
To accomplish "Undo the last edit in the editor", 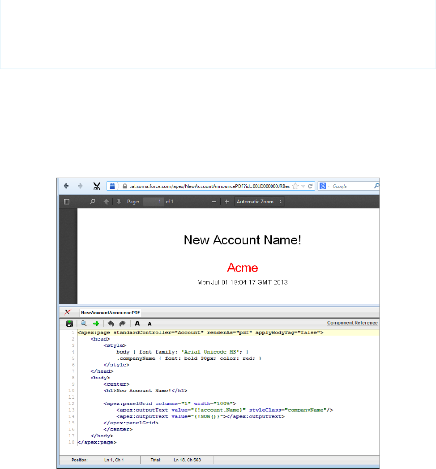I will click(x=111, y=324).
